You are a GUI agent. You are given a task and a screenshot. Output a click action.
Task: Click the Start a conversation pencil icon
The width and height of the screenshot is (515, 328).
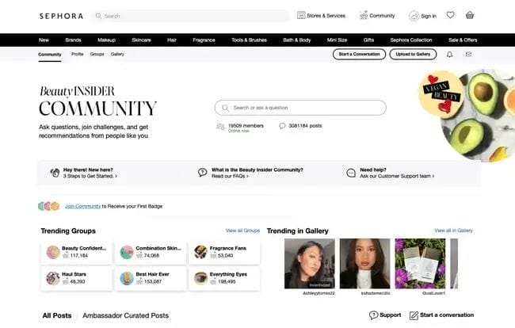(x=414, y=315)
